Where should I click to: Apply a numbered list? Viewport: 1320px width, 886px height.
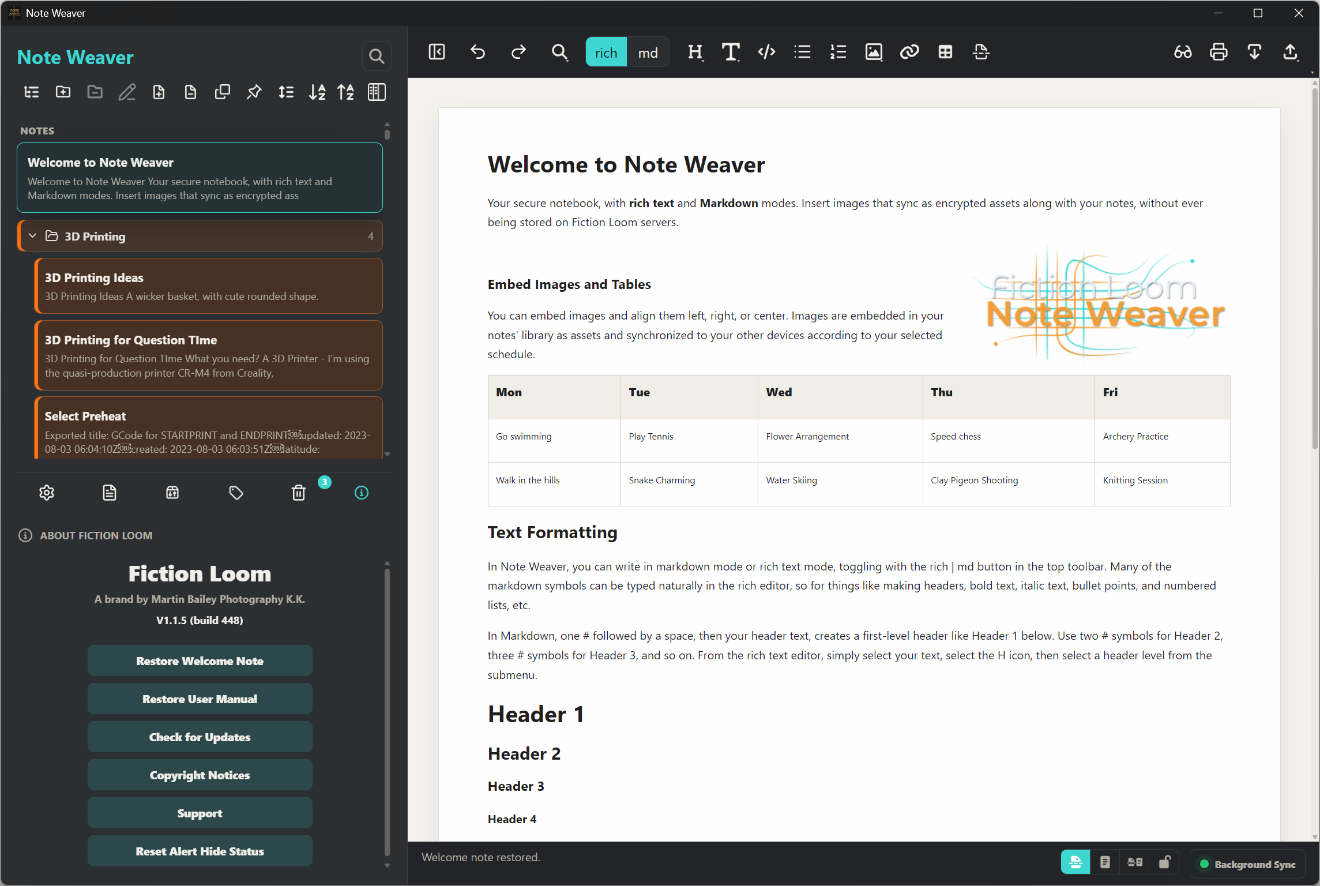pyautogui.click(x=838, y=52)
